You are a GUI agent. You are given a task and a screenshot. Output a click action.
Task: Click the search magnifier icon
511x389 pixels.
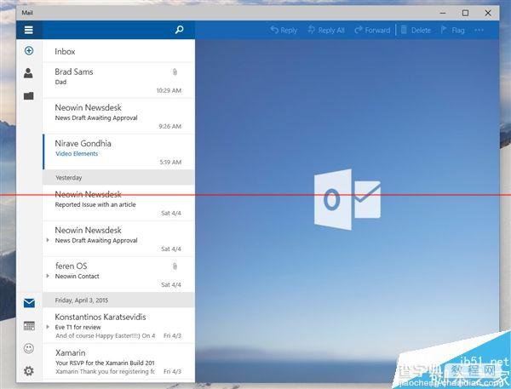(179, 30)
